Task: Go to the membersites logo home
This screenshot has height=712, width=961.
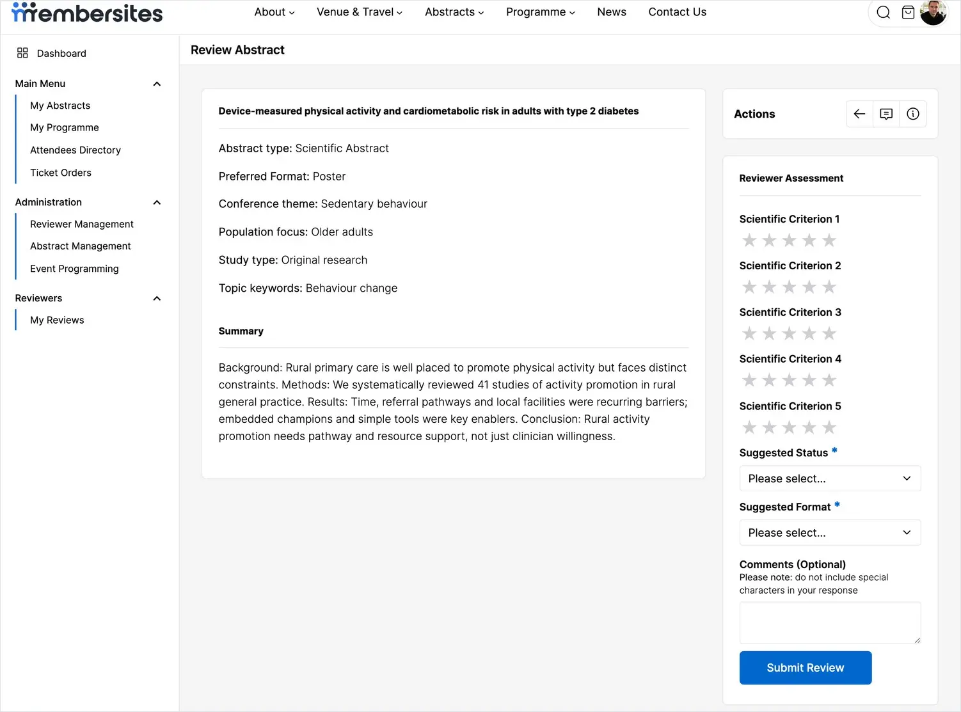Action: [x=87, y=13]
